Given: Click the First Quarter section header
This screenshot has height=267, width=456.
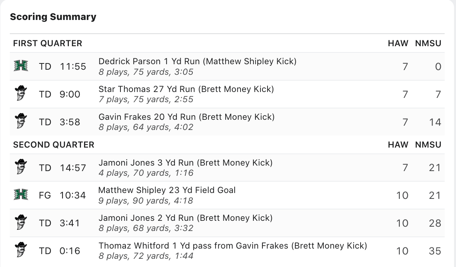Looking at the screenshot, I should [48, 43].
